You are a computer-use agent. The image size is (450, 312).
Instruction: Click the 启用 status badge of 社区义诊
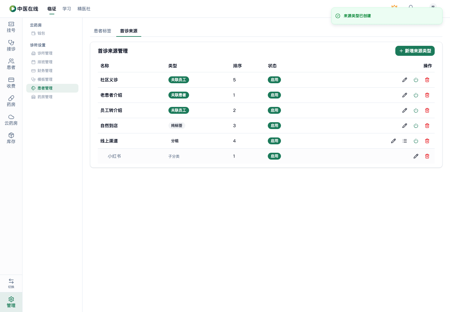click(x=274, y=80)
